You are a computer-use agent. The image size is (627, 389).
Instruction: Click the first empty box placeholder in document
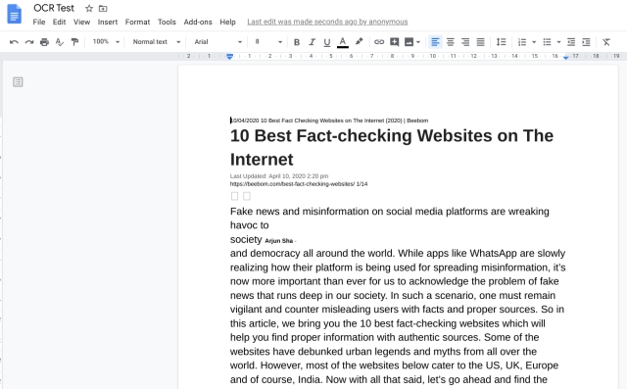(x=235, y=196)
